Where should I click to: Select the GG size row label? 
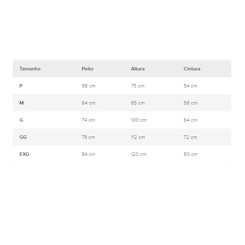(x=23, y=137)
